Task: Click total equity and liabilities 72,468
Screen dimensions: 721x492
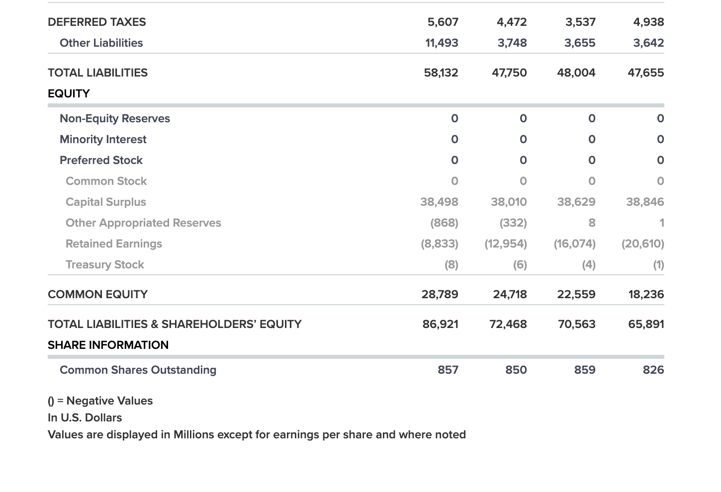Action: (508, 324)
